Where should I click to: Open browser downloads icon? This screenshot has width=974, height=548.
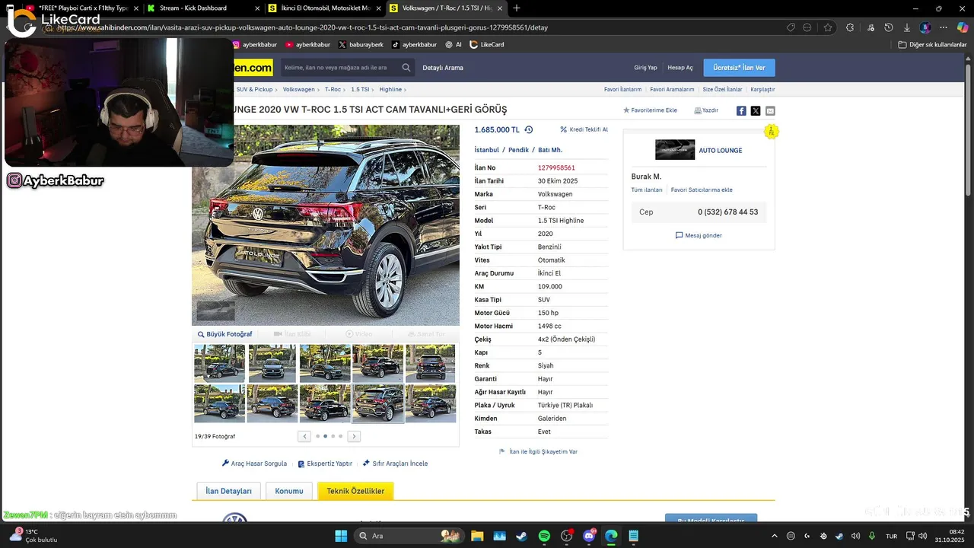pyautogui.click(x=906, y=27)
